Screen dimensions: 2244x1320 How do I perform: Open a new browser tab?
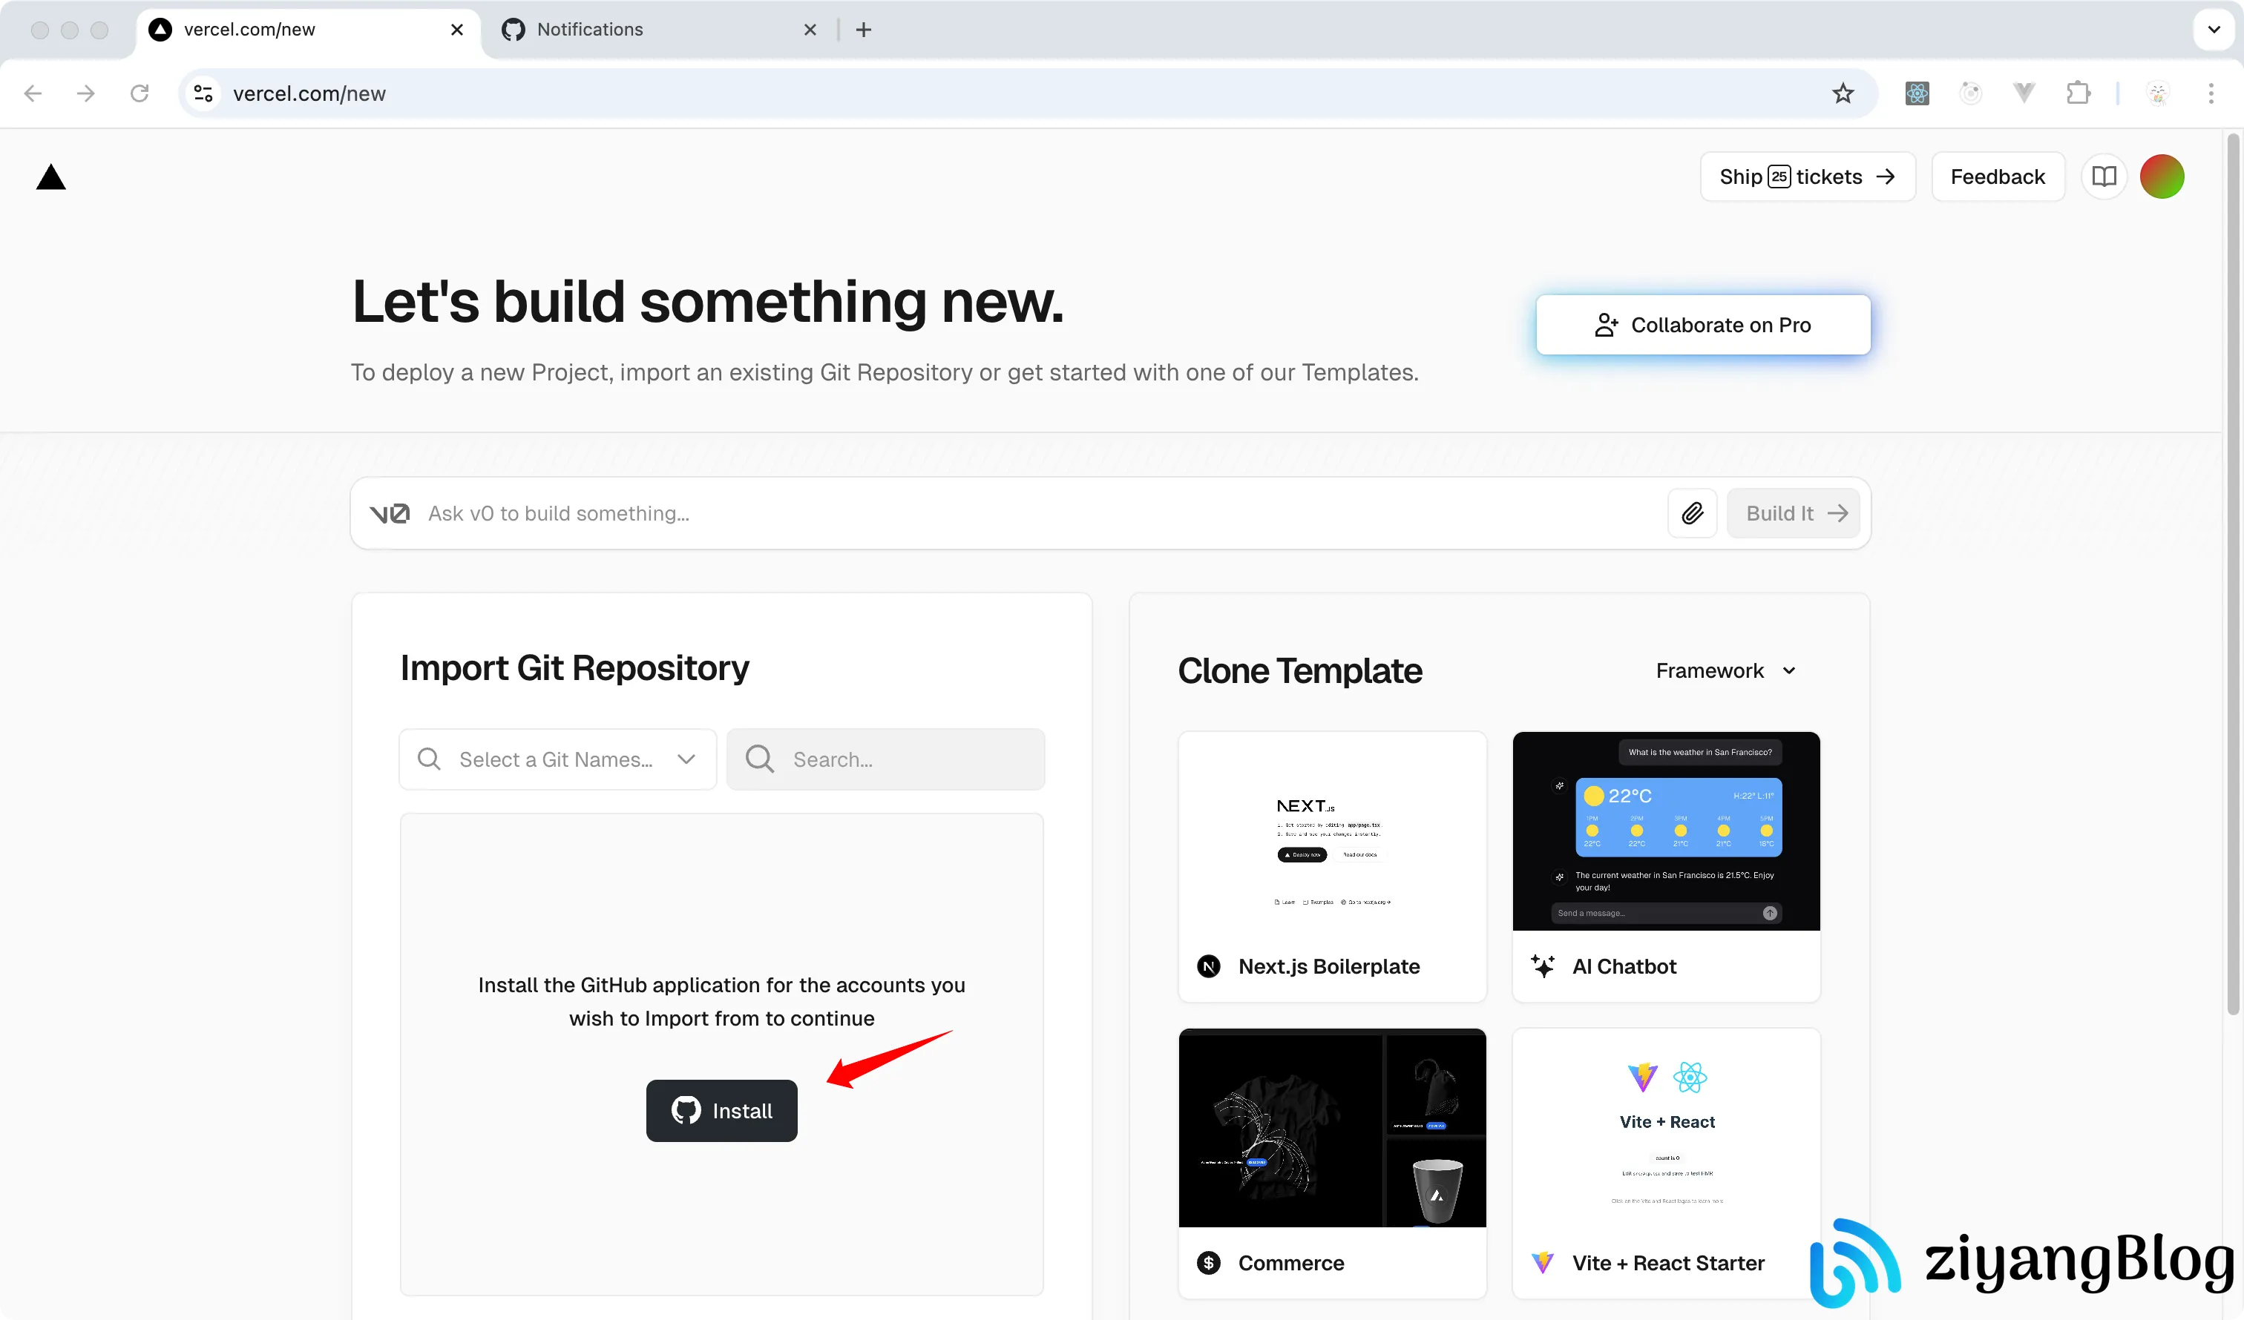(864, 30)
